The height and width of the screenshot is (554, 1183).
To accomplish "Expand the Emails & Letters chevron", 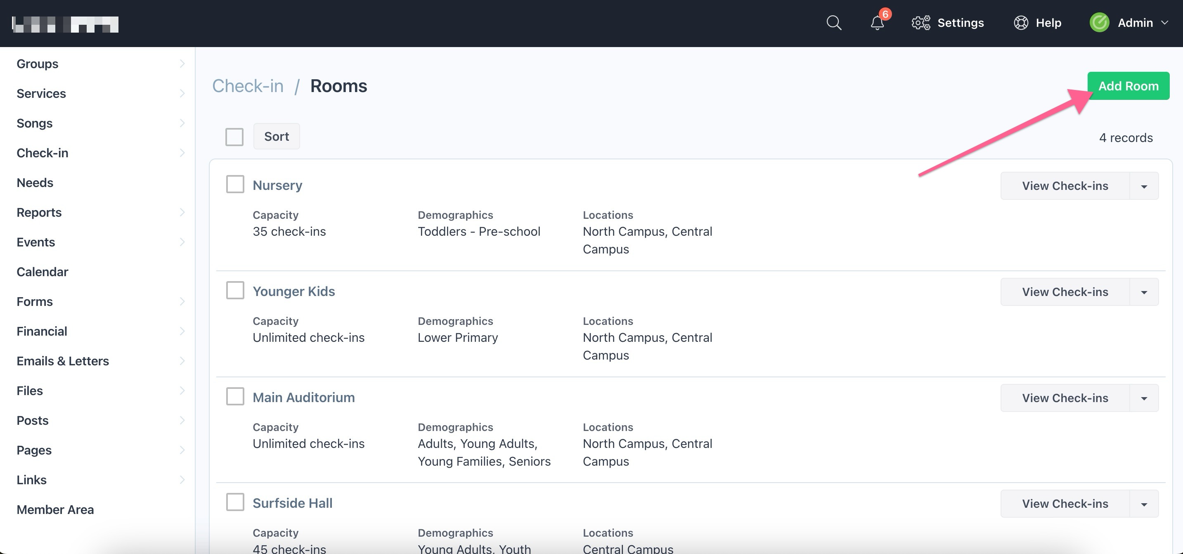I will click(182, 361).
